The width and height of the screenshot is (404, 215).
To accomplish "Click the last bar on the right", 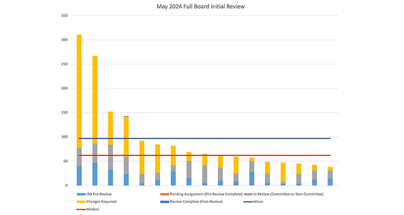I will pos(330,177).
